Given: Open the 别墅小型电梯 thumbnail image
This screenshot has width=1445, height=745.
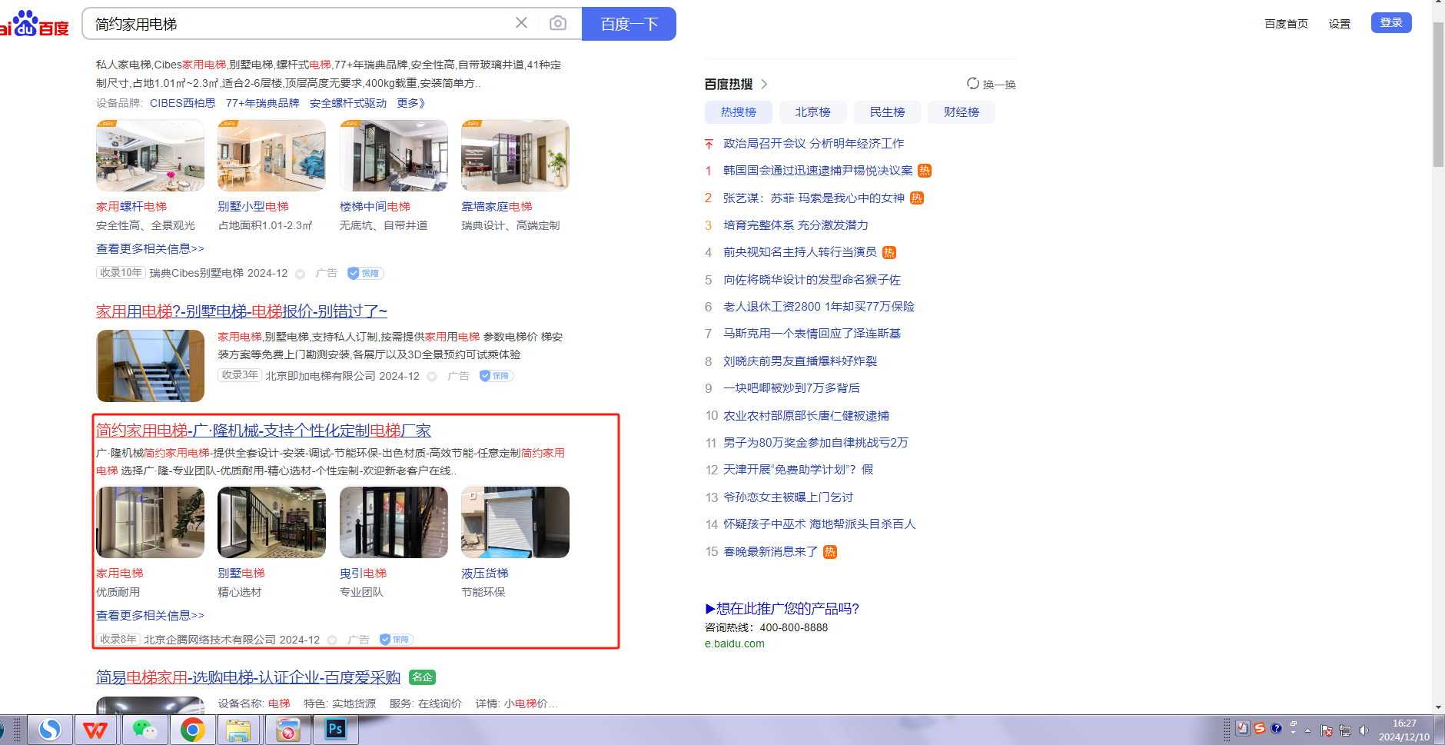Looking at the screenshot, I should 271,155.
